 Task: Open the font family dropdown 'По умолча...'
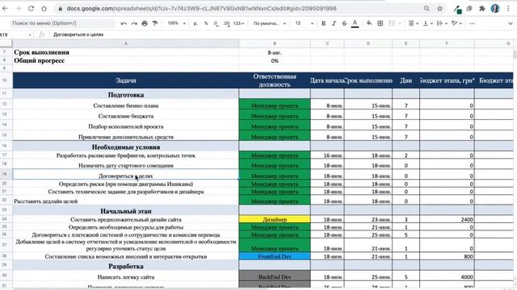269,23
